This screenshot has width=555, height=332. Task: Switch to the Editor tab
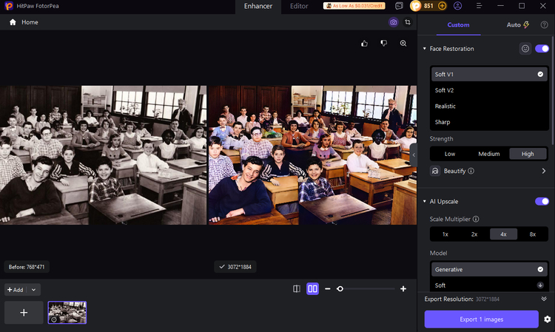click(x=299, y=6)
